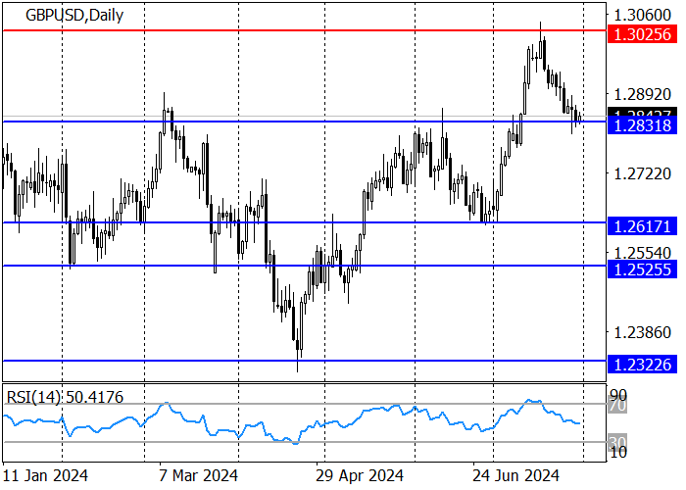Screen dimensions: 686x490
Task: Click the 29 Apr 2024 date label
Action: click(360, 475)
